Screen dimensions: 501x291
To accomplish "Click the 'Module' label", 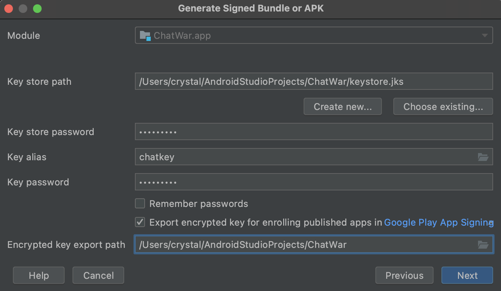I will click(24, 36).
